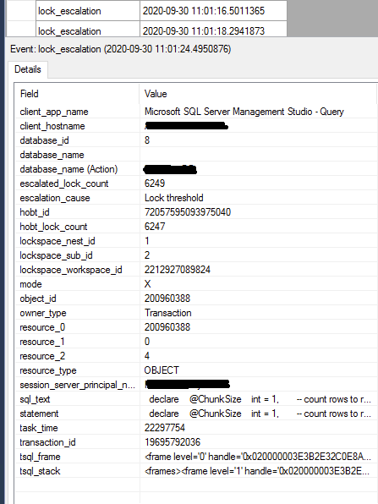Click the hobt_id value cell
The height and width of the screenshot is (504, 378).
click(x=259, y=212)
